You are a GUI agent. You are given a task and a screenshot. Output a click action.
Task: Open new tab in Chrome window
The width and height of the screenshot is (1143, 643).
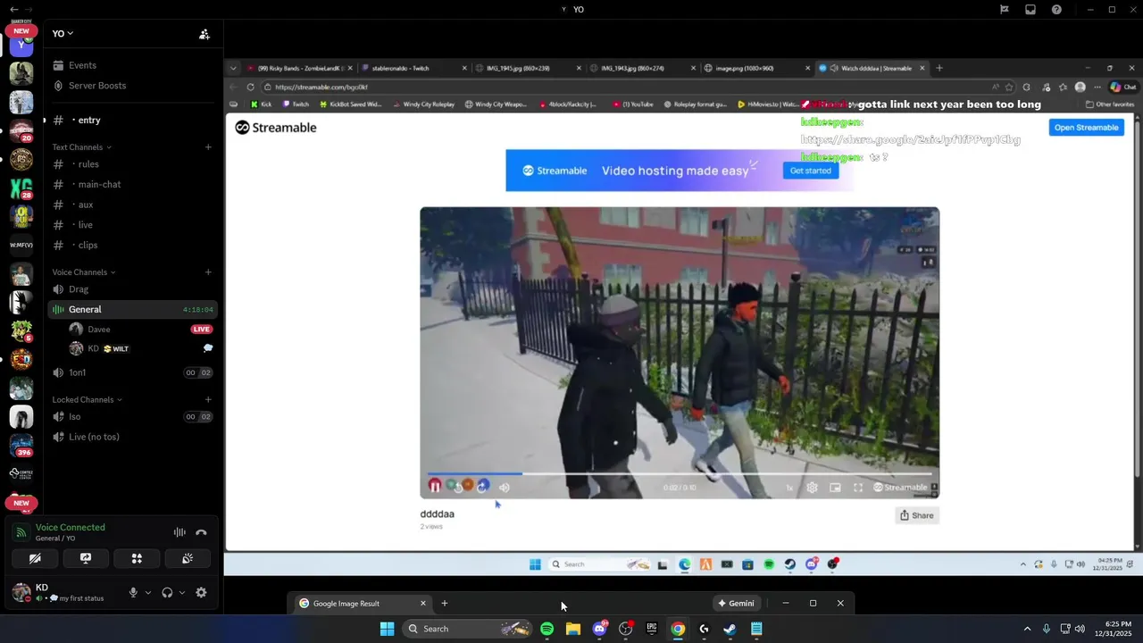pos(445,603)
